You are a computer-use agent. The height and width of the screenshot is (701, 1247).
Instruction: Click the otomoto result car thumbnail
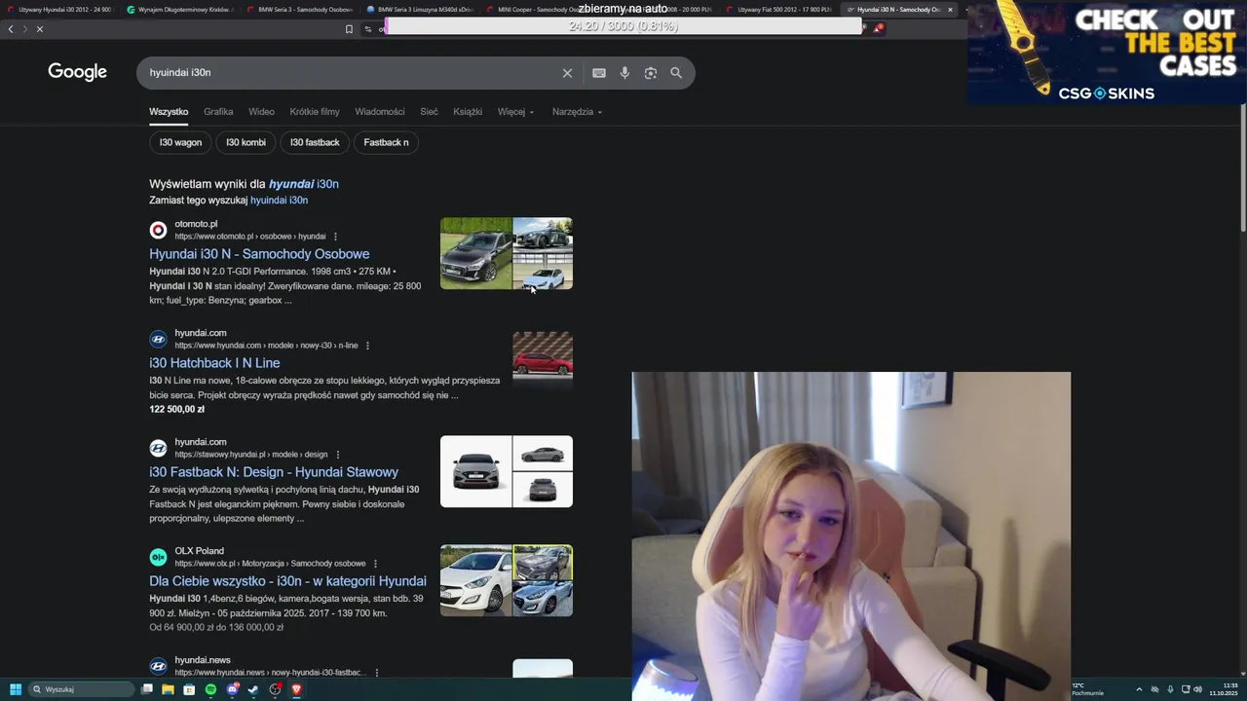point(507,253)
